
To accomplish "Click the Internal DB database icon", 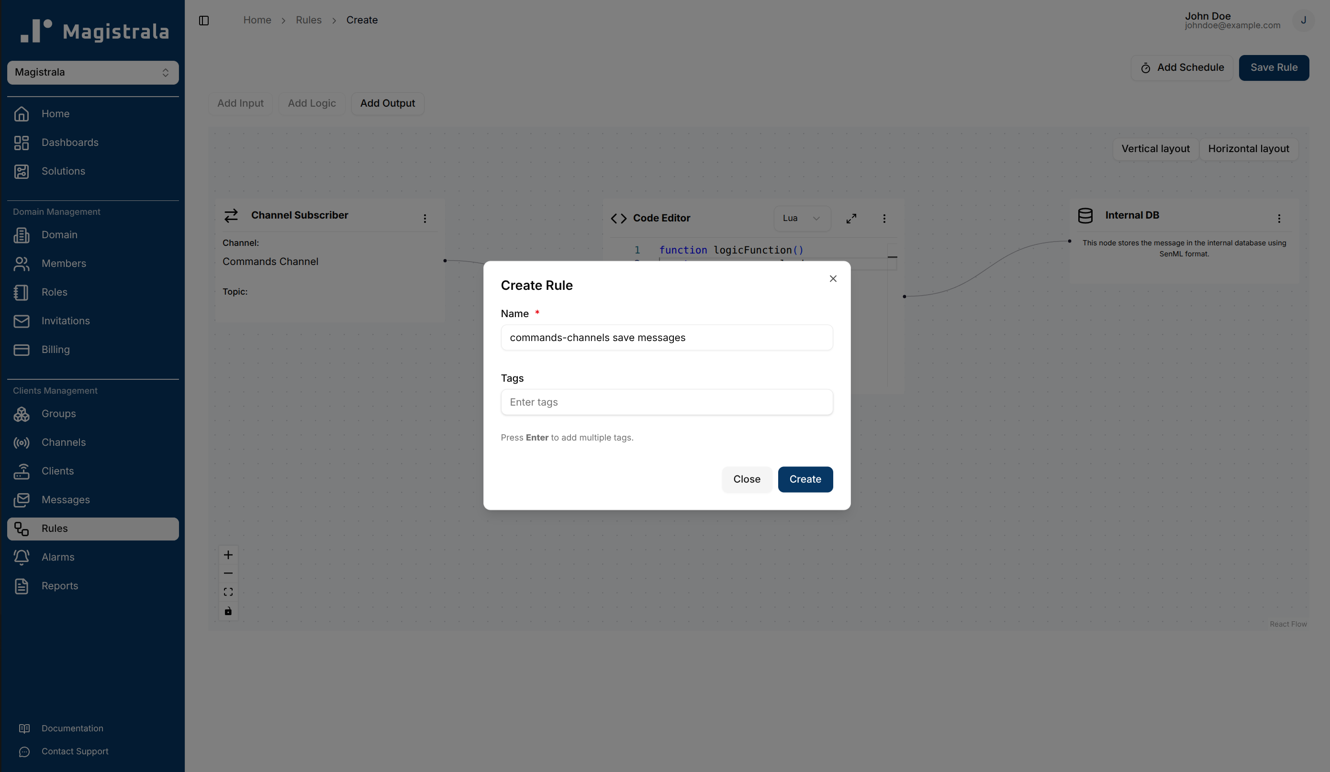I will [x=1085, y=215].
